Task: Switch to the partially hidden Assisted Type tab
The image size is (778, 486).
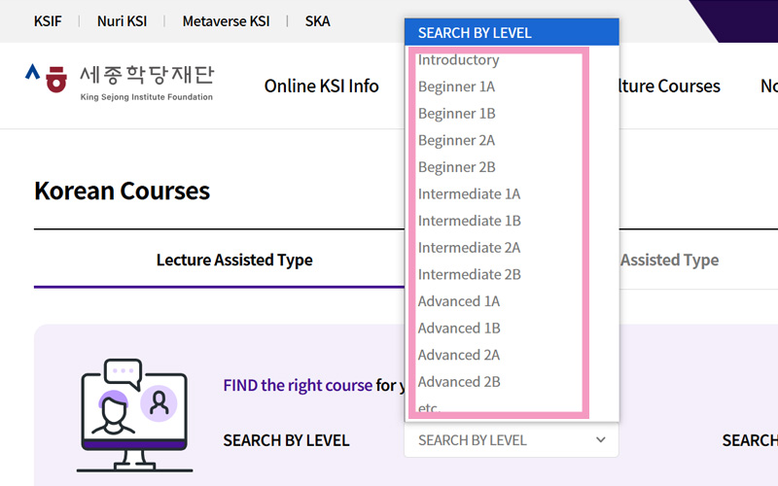Action: tap(669, 260)
